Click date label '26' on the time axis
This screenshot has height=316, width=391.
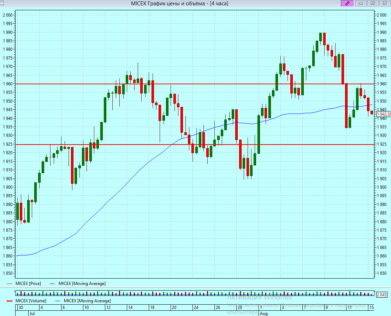pos(218,308)
